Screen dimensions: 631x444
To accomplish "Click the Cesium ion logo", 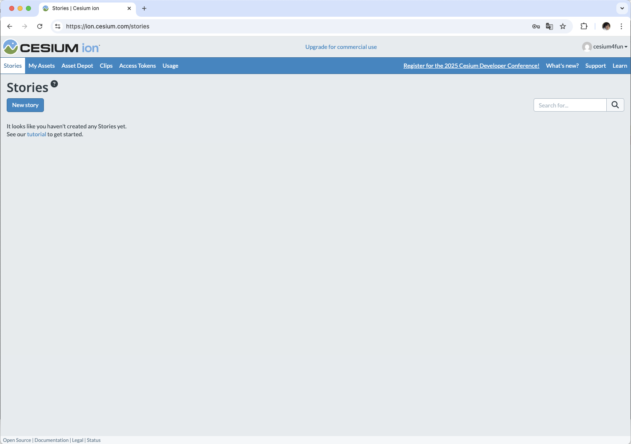I will [51, 47].
